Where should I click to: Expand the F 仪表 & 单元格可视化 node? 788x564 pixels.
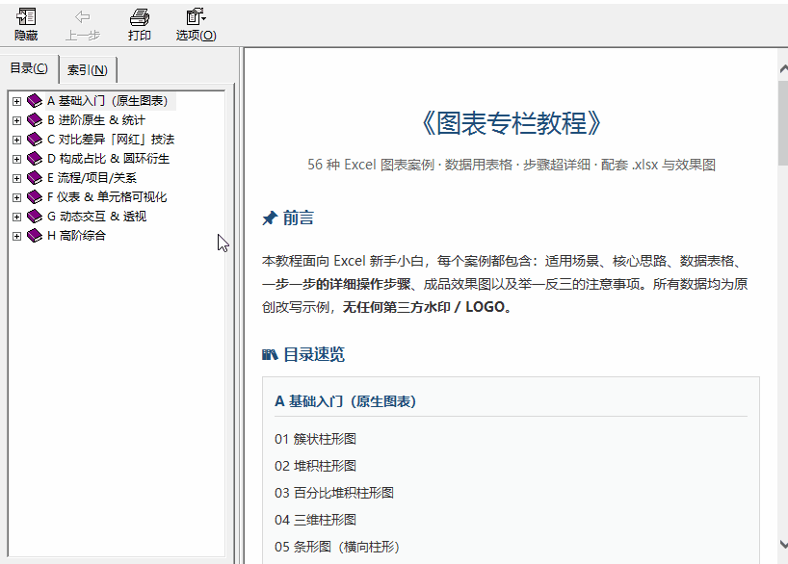point(16,197)
